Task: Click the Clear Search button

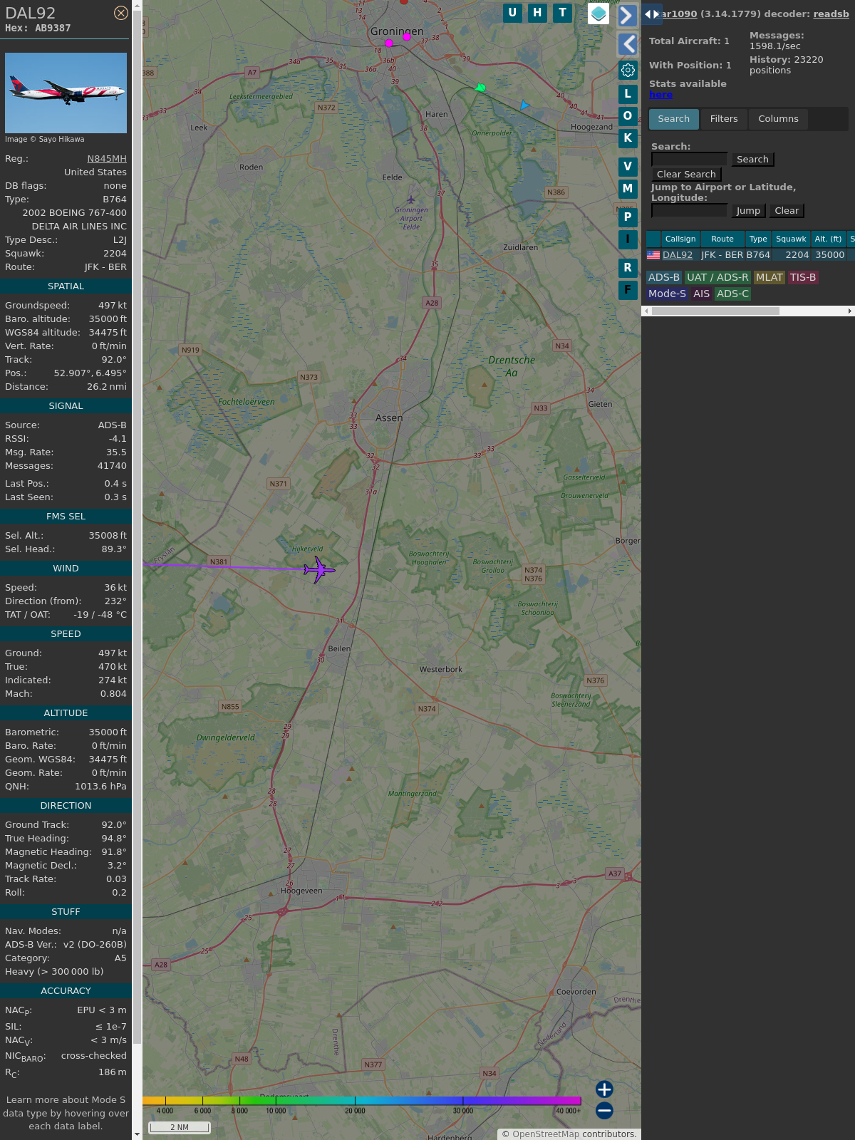Action: (x=686, y=175)
